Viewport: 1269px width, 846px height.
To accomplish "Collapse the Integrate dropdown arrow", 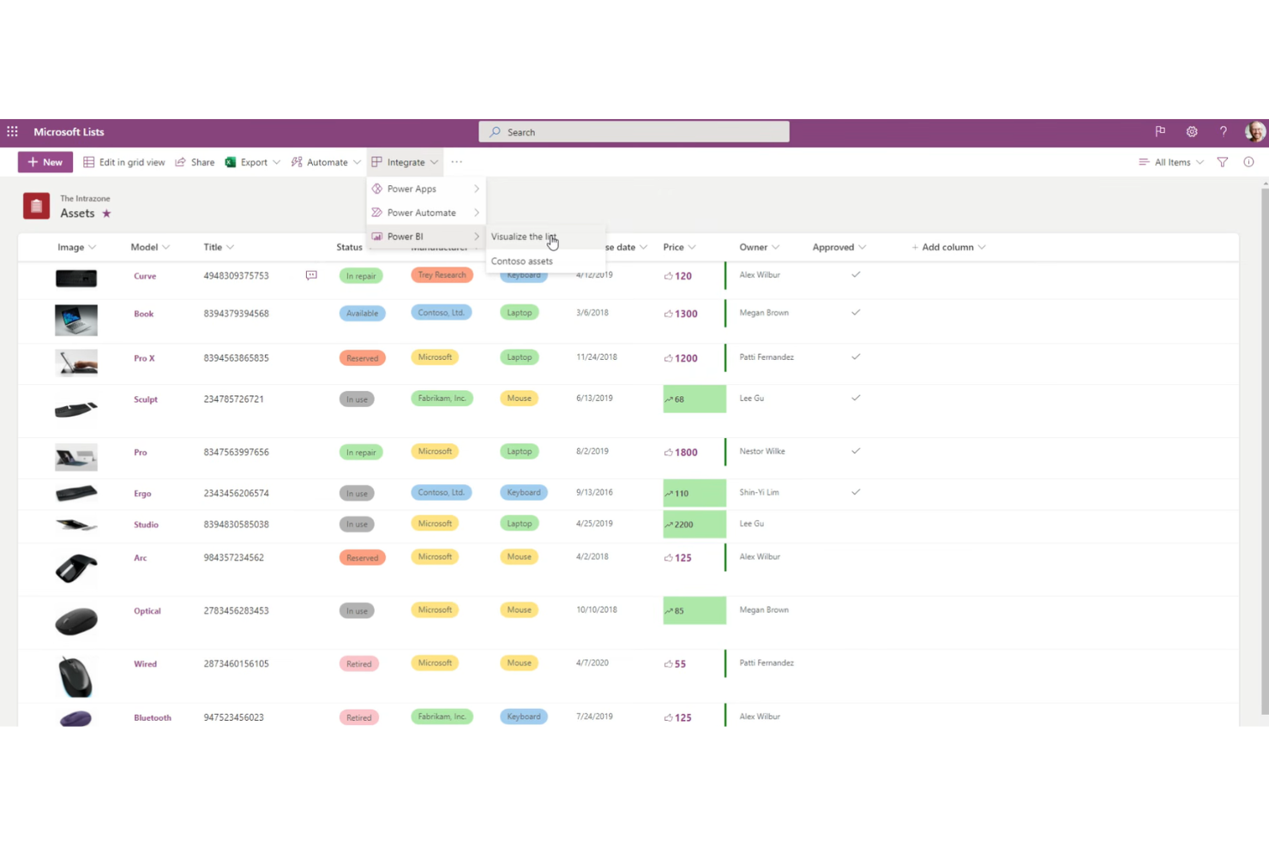I will tap(434, 162).
